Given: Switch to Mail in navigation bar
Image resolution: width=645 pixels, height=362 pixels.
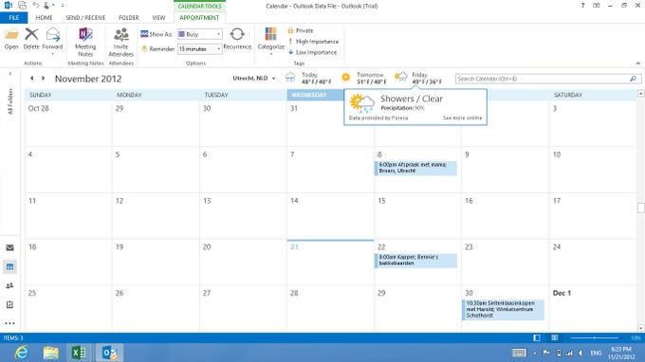Looking at the screenshot, I should [x=9, y=247].
